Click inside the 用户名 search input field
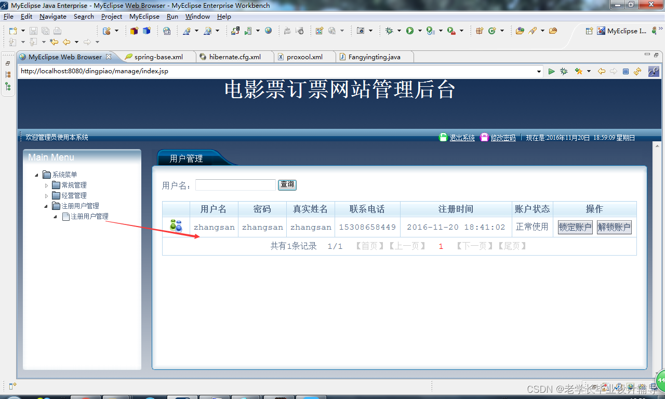The height and width of the screenshot is (399, 665). click(x=235, y=184)
